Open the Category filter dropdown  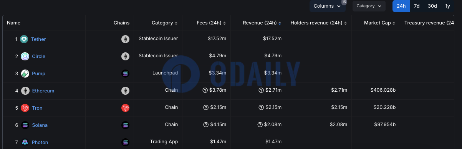click(369, 6)
